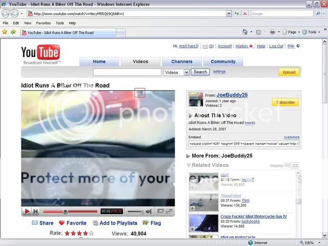
Task: Click the full screen video icon
Action: [169, 212]
